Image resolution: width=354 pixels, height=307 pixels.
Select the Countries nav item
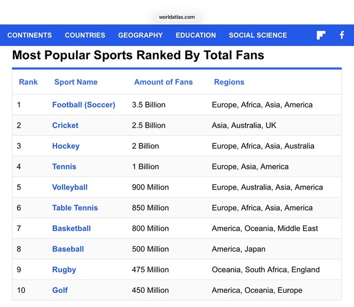85,35
